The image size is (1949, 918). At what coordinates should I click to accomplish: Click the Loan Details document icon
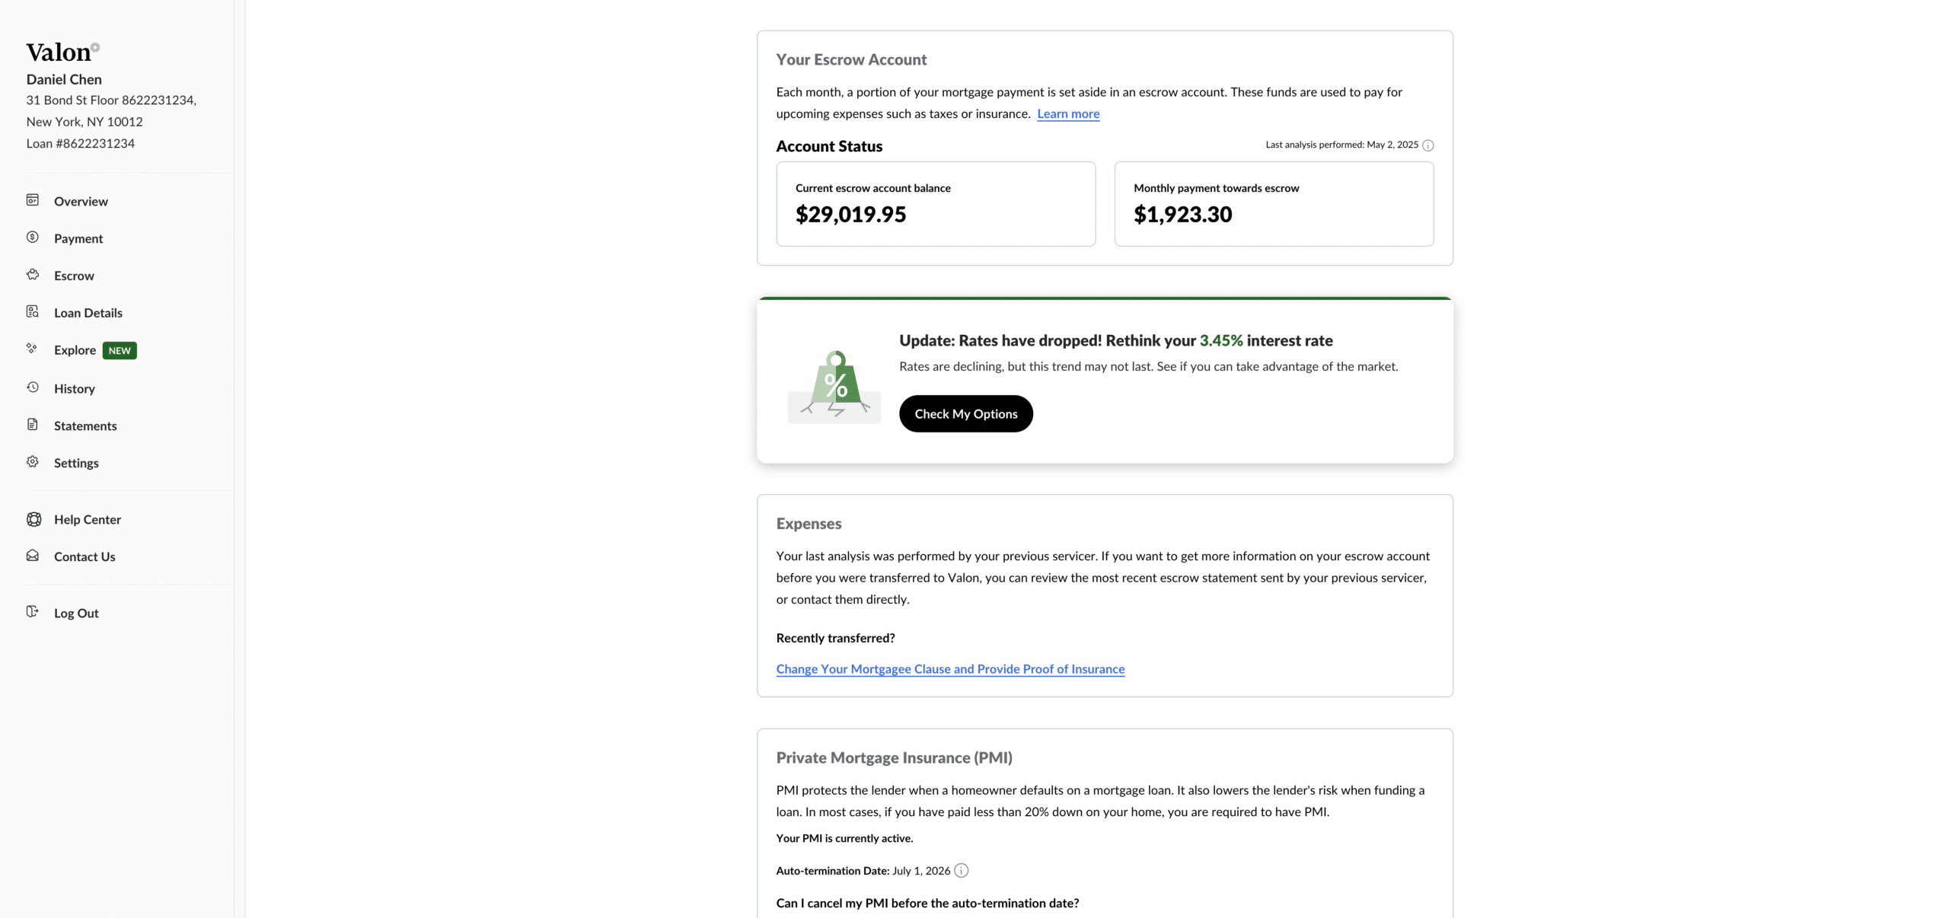point(33,312)
